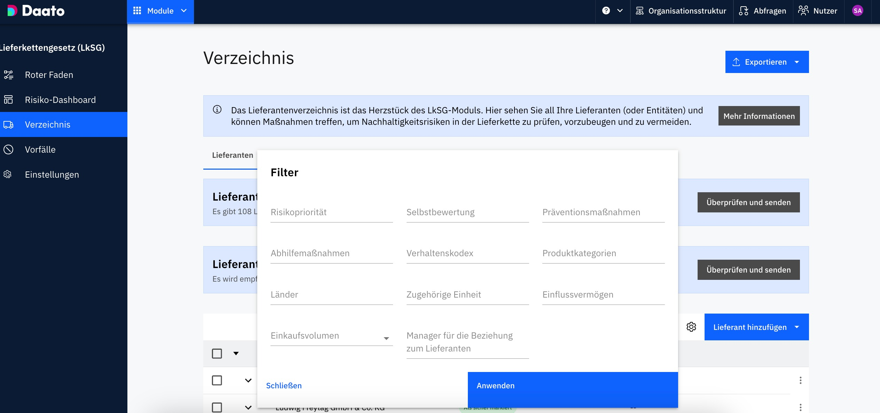Expand the Module dropdown in top bar
Viewport: 880px width, 413px height.
click(160, 11)
